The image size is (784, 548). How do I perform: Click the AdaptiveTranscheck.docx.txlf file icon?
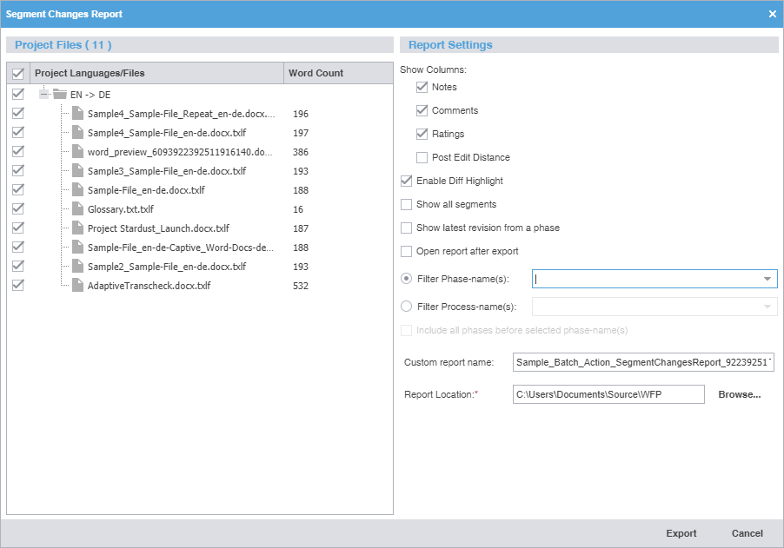point(78,286)
